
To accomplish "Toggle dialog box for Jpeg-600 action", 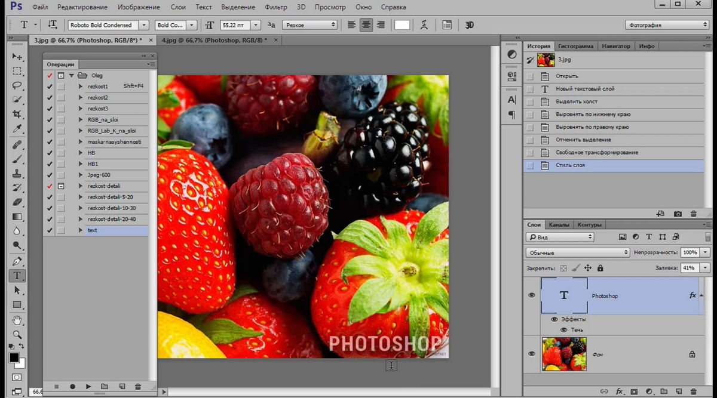I will coord(61,175).
